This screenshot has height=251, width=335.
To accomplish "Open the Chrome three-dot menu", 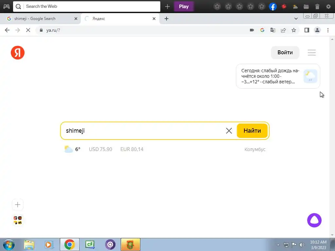I will 328,30.
